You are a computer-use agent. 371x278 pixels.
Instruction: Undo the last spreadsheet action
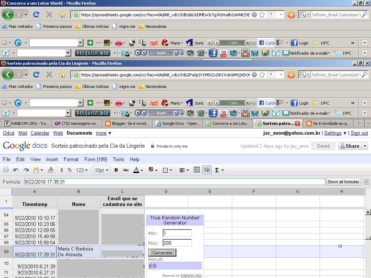coord(16,170)
